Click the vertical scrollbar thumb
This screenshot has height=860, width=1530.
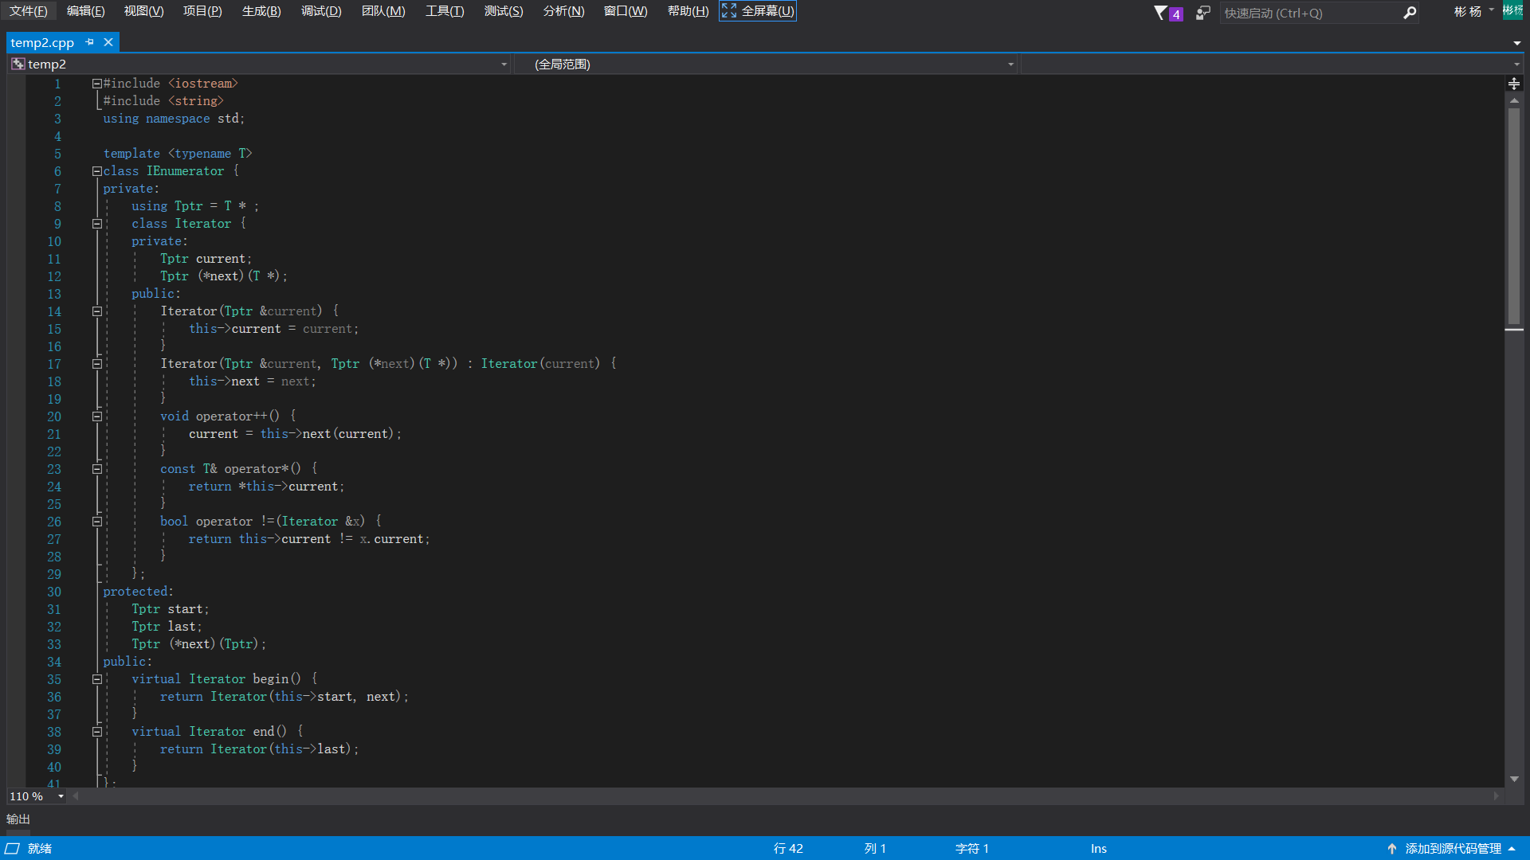tap(1514, 215)
